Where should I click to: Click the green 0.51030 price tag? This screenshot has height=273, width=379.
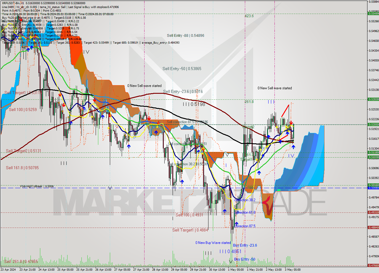(x=373, y=157)
